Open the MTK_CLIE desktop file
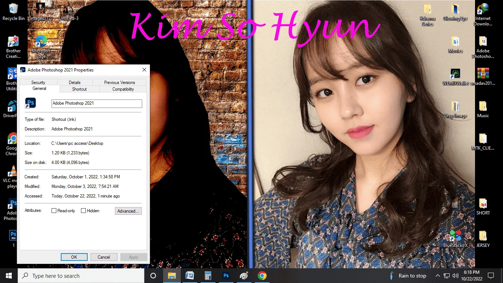Image resolution: width=503 pixels, height=283 pixels. click(x=483, y=142)
